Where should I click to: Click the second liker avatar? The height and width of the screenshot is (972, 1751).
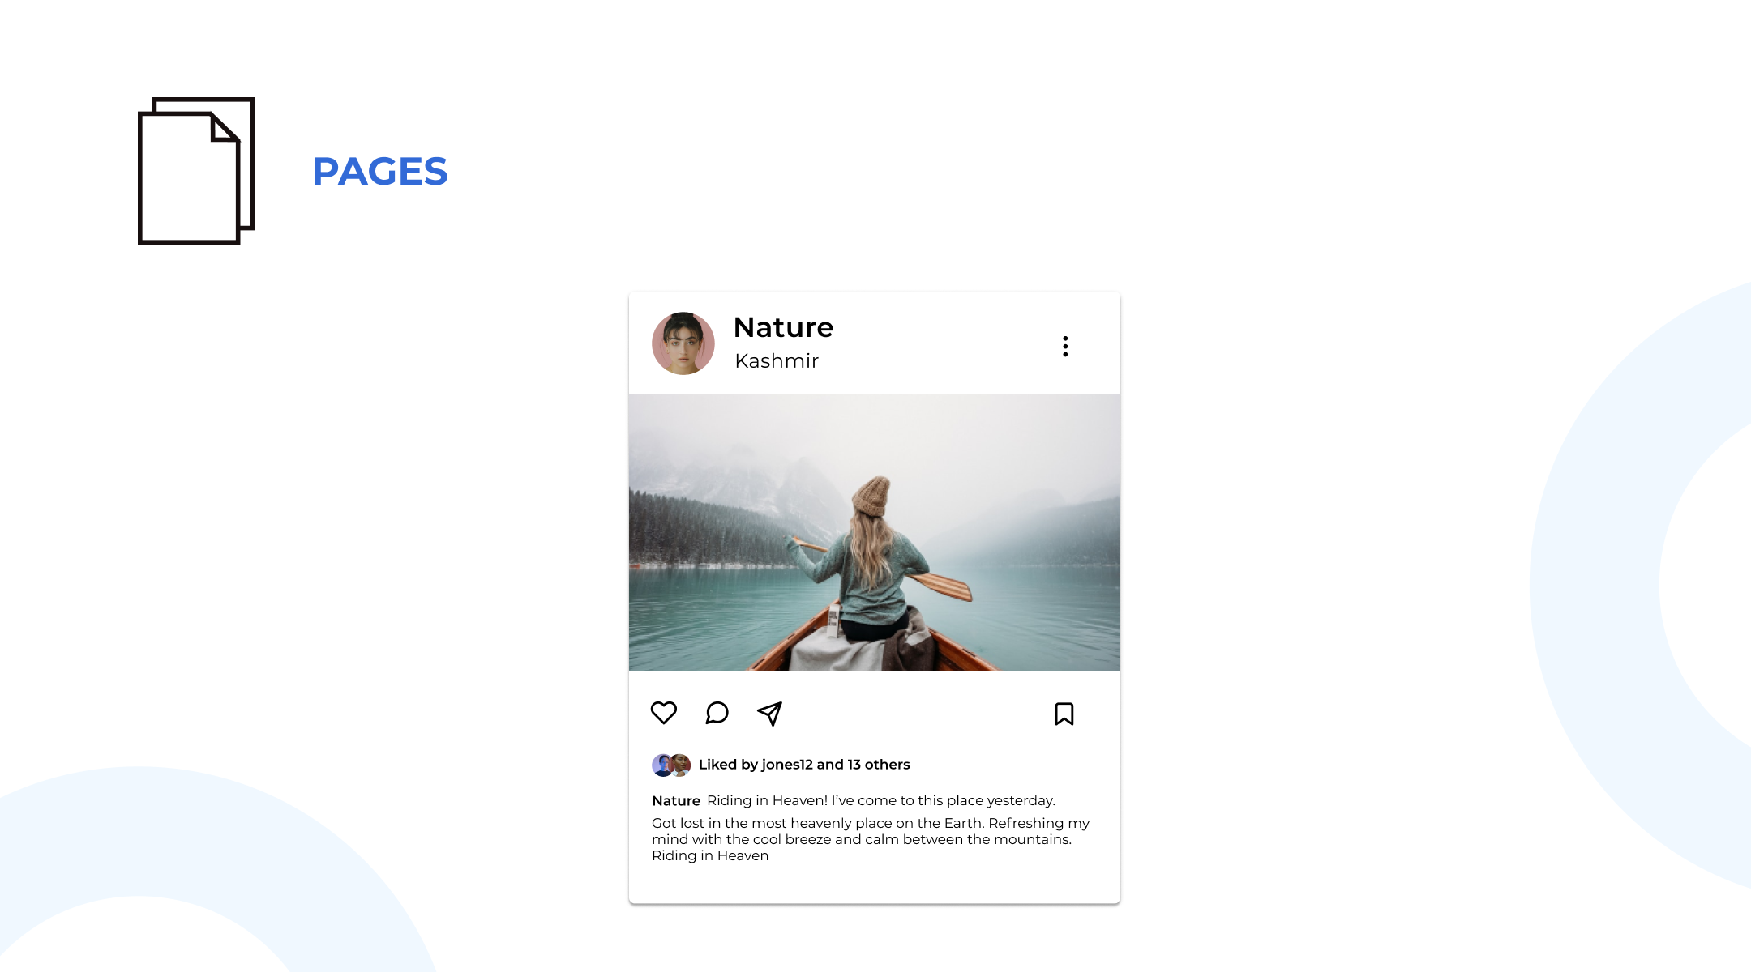(681, 765)
